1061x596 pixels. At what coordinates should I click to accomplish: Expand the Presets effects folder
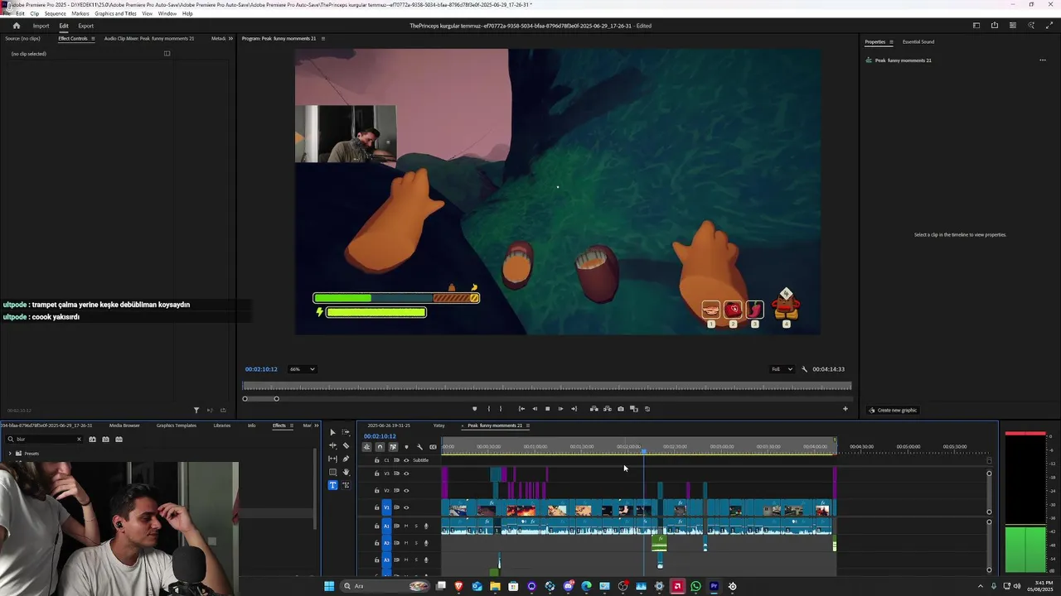click(10, 454)
